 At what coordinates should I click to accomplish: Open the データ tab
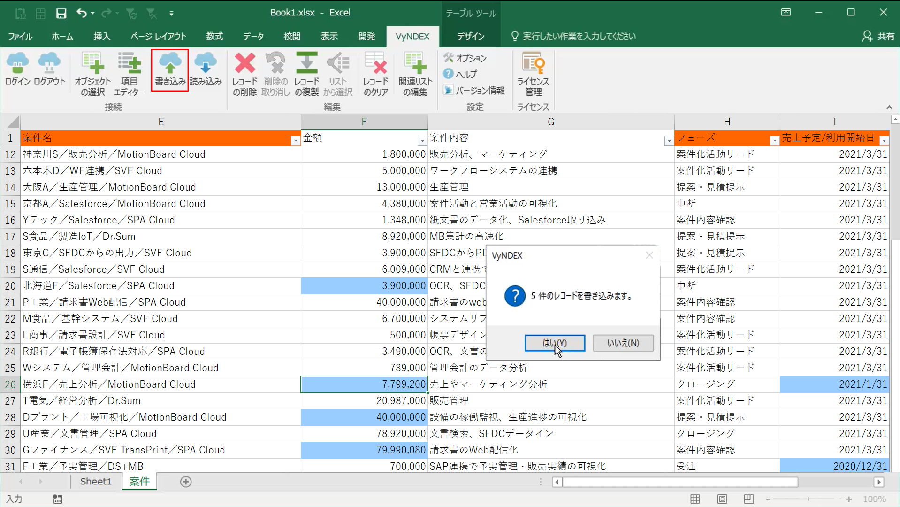pyautogui.click(x=253, y=37)
